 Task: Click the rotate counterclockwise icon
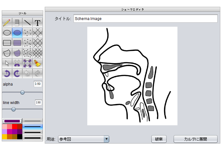point(7,73)
